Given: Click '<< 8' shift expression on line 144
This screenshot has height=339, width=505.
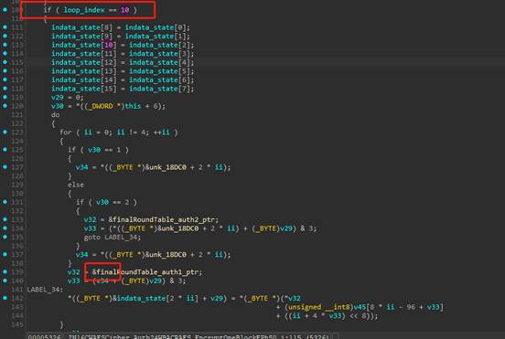Looking at the screenshot, I should tap(357, 316).
